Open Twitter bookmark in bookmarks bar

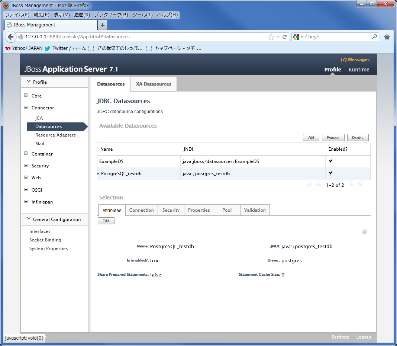[x=65, y=48]
